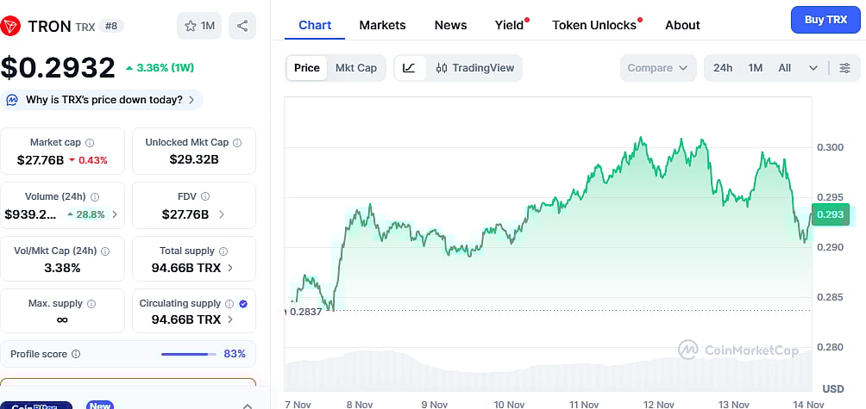Click the Profile score progress bar
The width and height of the screenshot is (866, 409).
click(189, 354)
